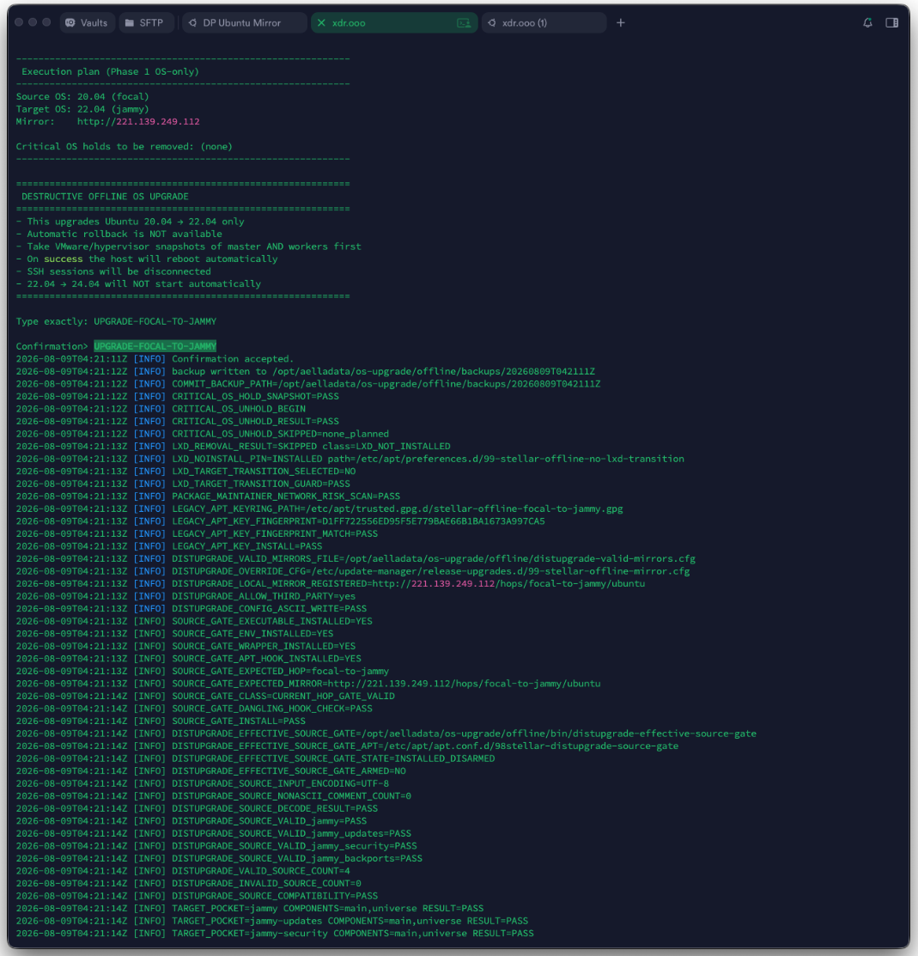This screenshot has width=918, height=956.
Task: Click the "Execution plan (Phase 1 OS-only)" heading
Action: tap(110, 71)
